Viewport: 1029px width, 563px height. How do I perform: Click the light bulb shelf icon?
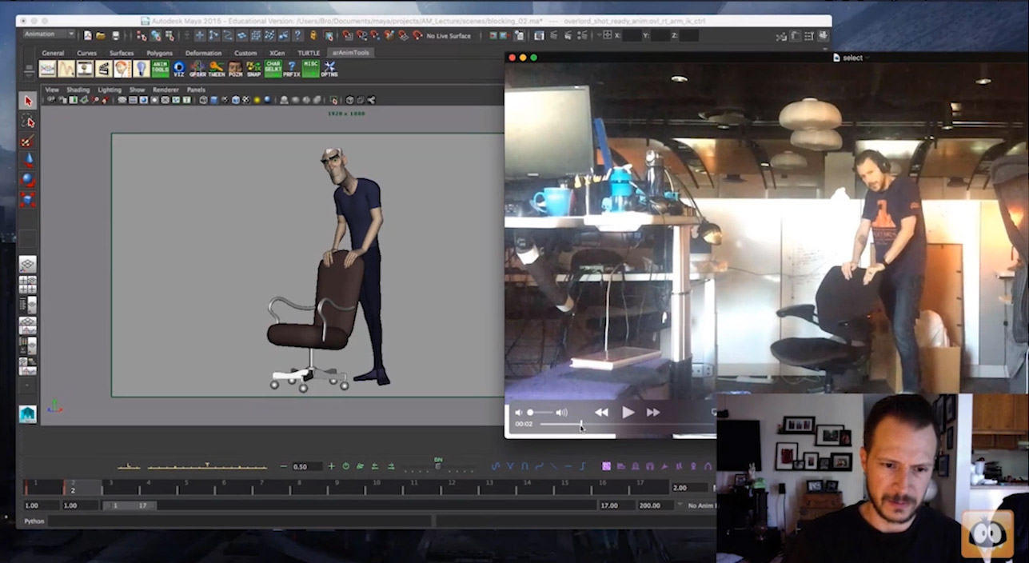click(x=142, y=69)
